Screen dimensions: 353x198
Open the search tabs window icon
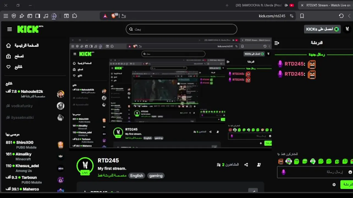pos(66,16)
